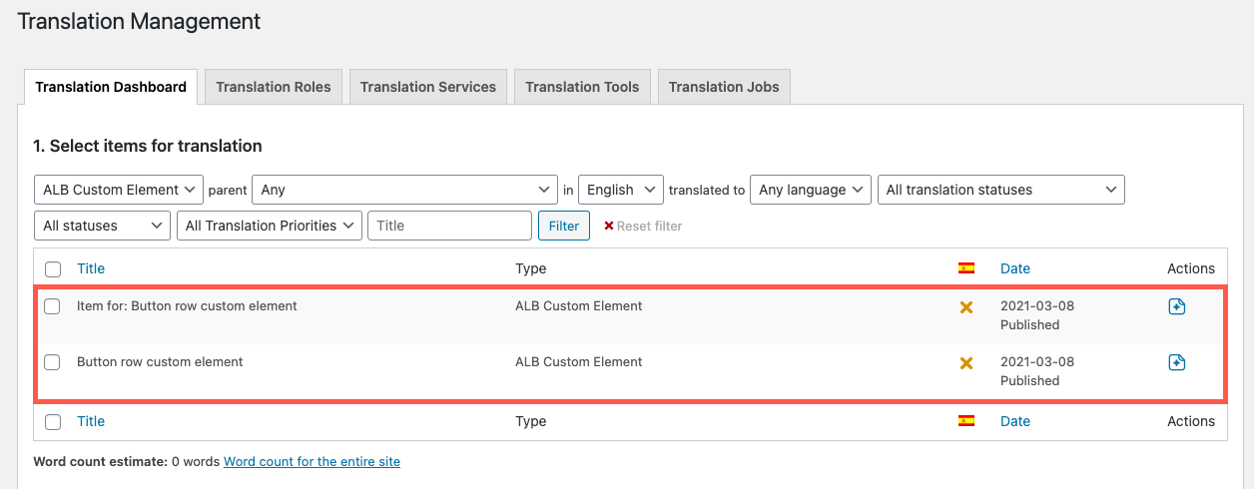Open the All Translation Priorities dropdown
Viewport: 1254px width, 489px height.
point(269,226)
